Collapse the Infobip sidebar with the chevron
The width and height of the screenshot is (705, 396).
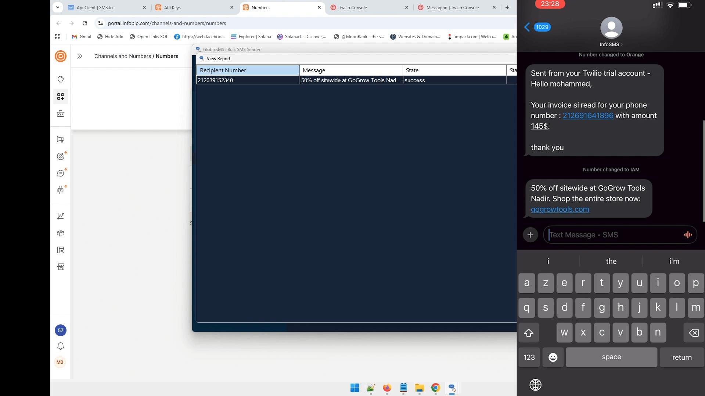pos(79,56)
